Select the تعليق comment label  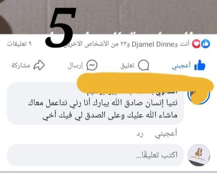coord(127,65)
